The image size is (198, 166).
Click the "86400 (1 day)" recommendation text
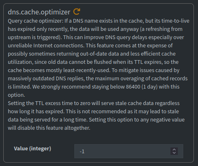(x=142, y=87)
